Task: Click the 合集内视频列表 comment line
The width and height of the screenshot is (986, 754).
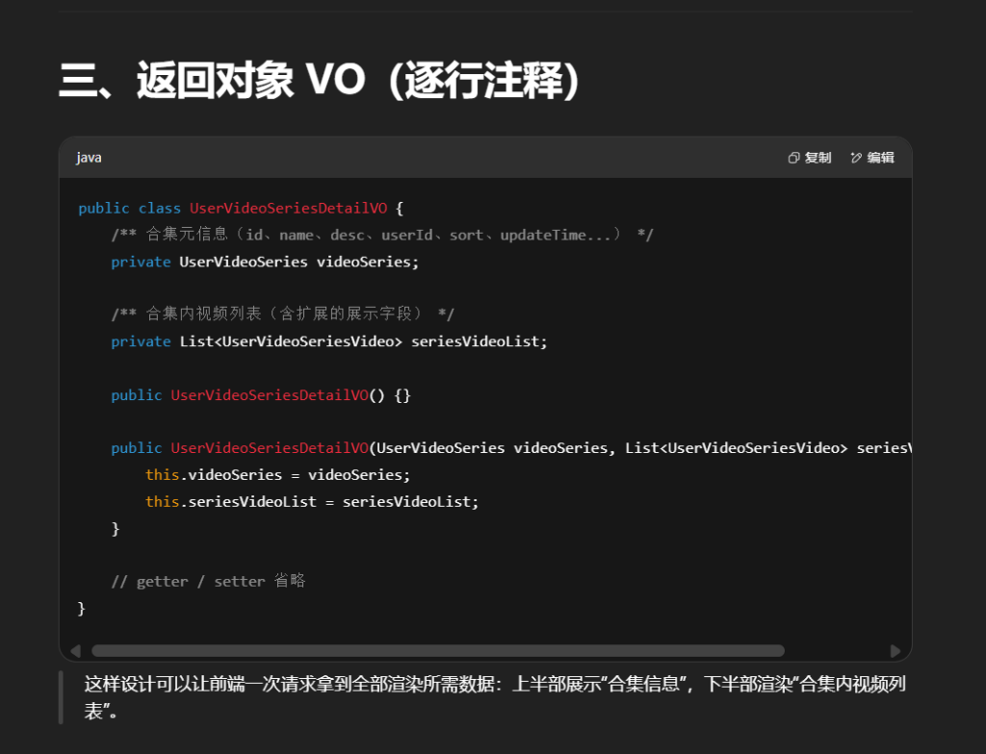Action: click(282, 314)
